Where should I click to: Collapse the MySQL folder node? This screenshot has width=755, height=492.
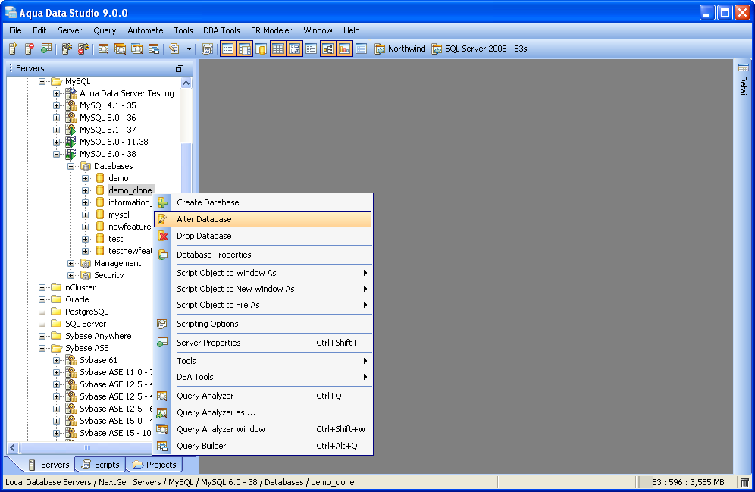click(x=42, y=81)
